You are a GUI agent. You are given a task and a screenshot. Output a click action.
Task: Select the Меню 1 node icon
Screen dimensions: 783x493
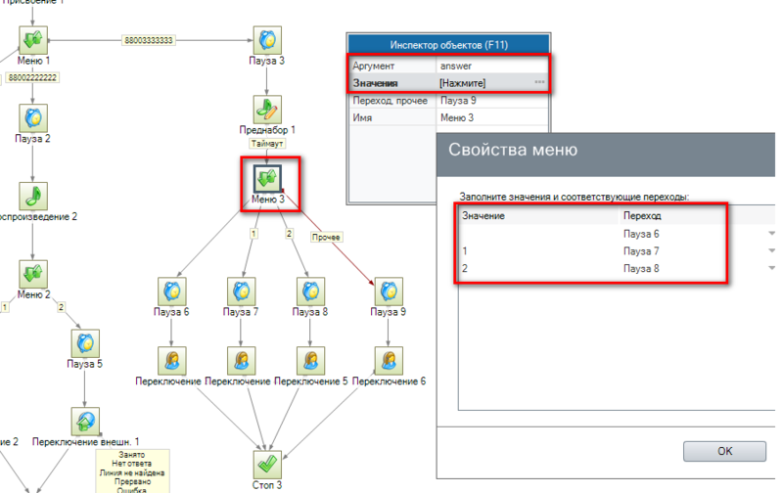click(33, 41)
